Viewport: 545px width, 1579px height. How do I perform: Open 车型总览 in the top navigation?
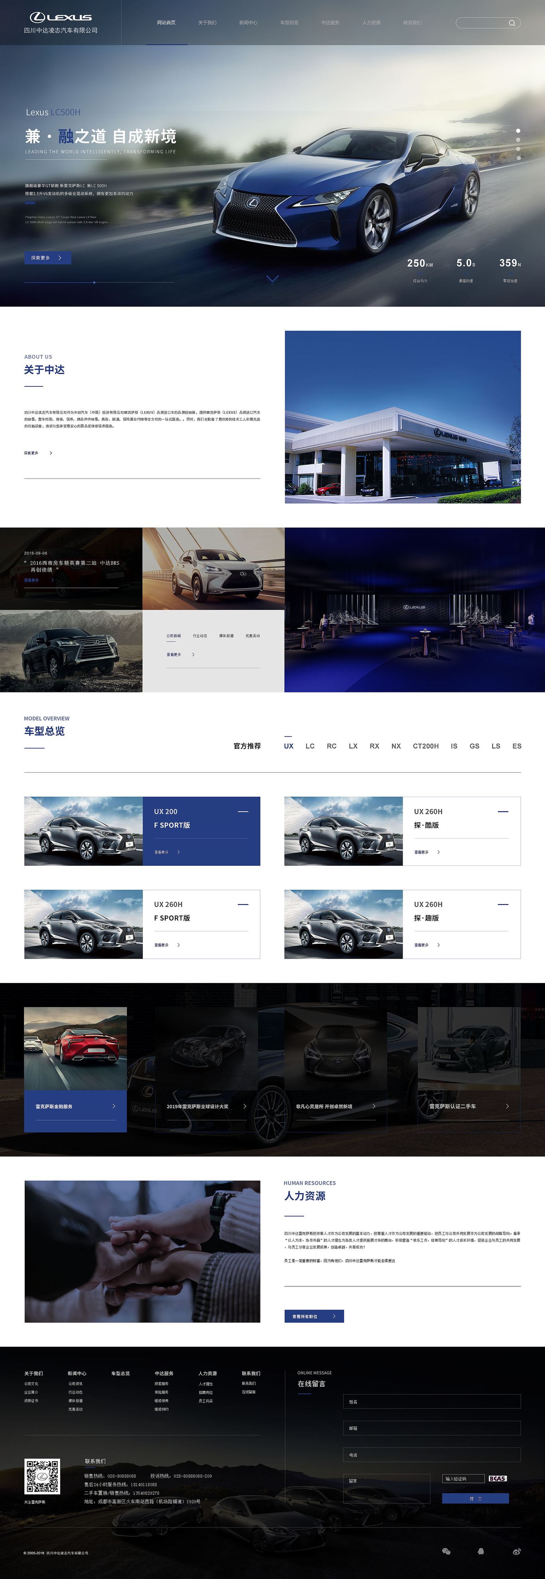click(x=289, y=23)
